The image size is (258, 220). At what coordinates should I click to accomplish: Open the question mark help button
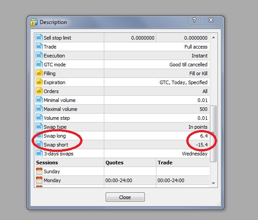(x=194, y=20)
